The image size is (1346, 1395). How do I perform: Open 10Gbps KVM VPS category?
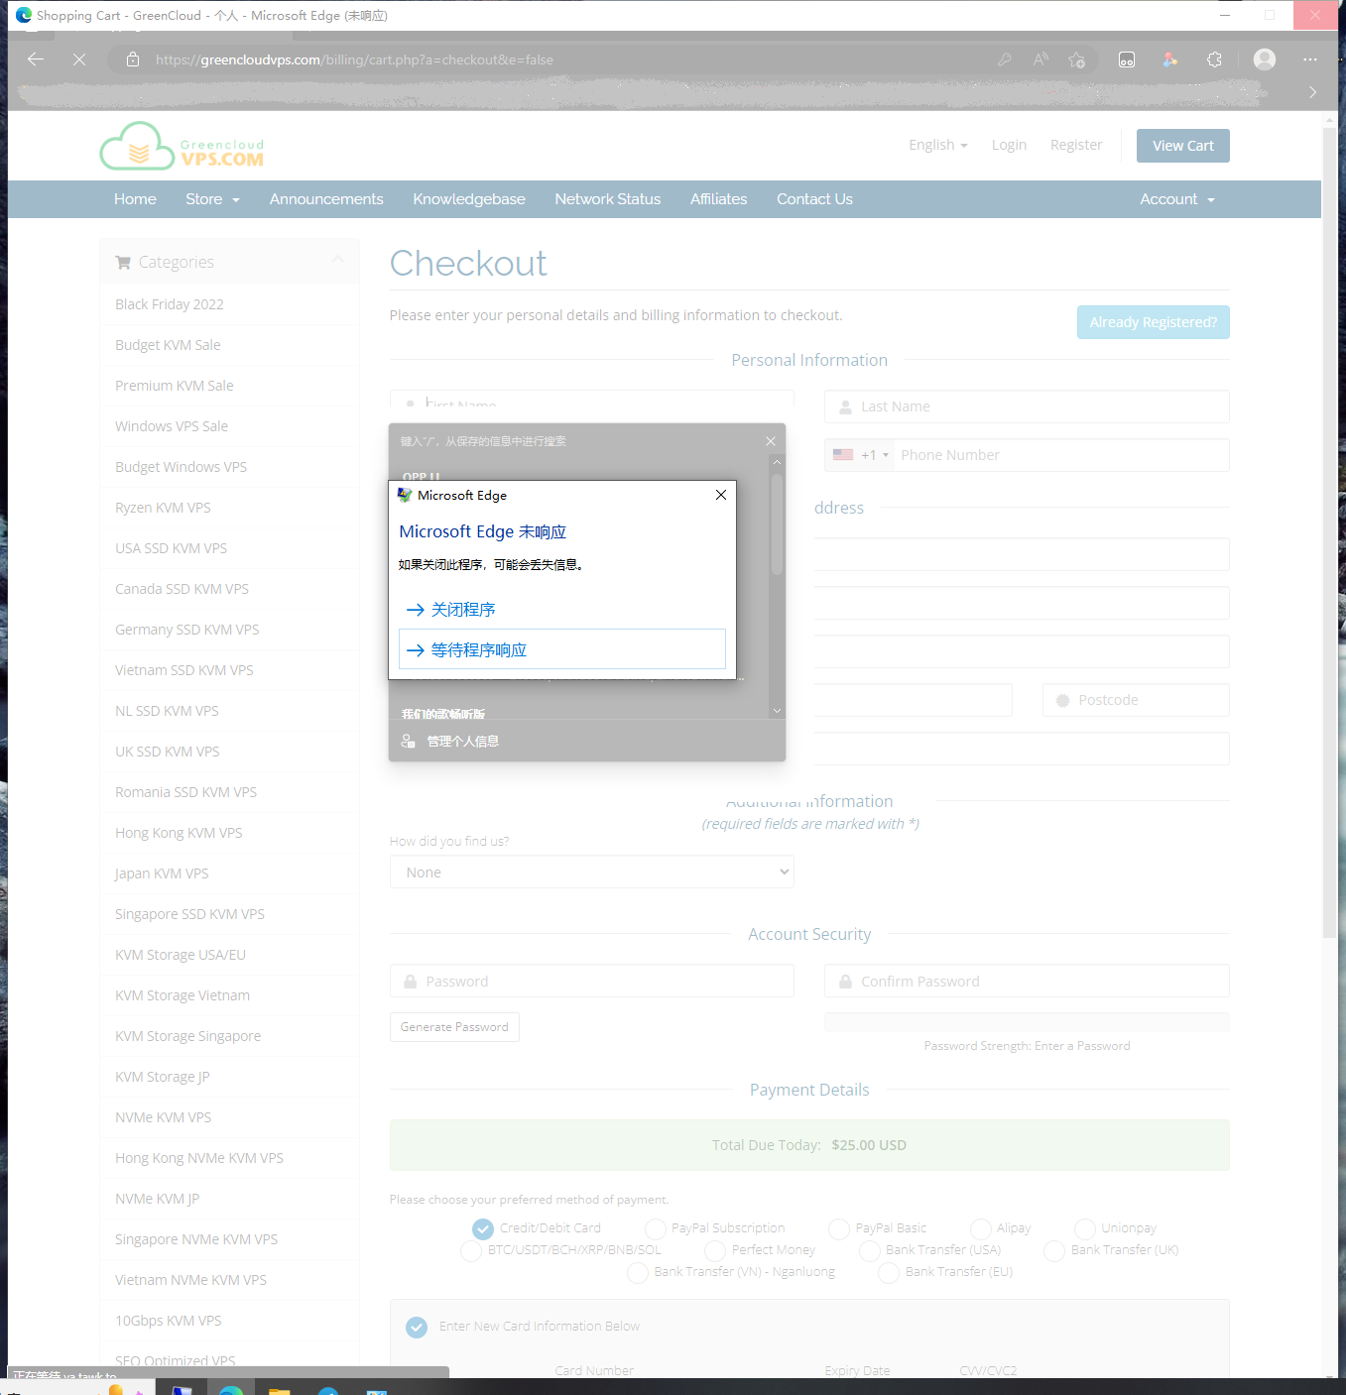169,1321
